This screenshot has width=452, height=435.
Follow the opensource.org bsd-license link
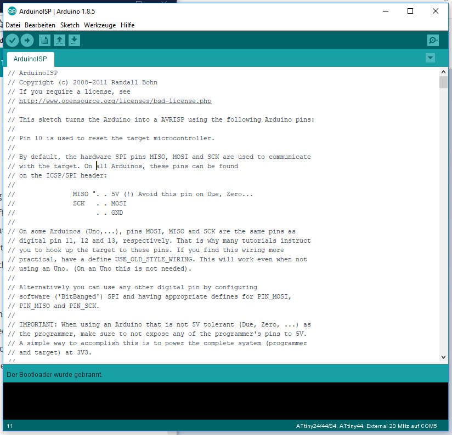(x=115, y=101)
